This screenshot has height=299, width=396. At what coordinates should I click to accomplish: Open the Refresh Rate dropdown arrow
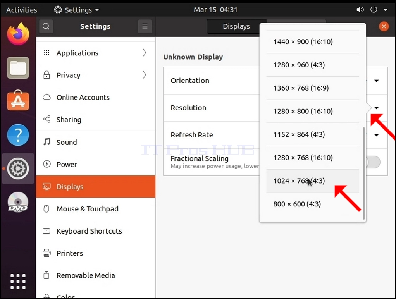(x=376, y=135)
